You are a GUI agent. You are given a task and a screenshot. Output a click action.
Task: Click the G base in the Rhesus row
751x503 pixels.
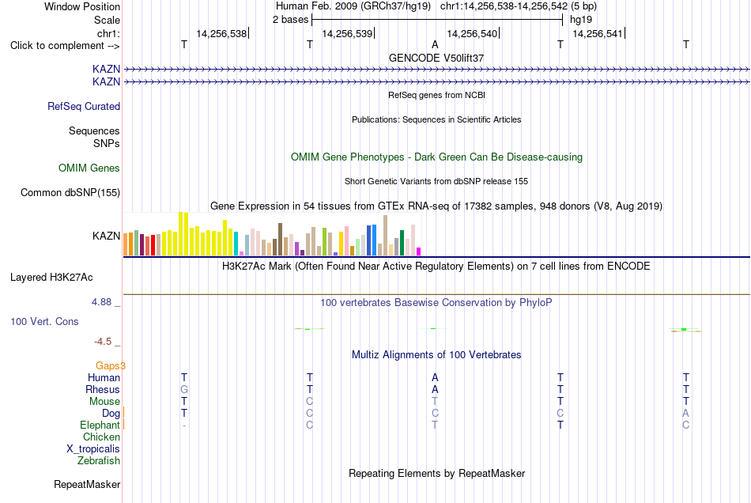click(184, 389)
